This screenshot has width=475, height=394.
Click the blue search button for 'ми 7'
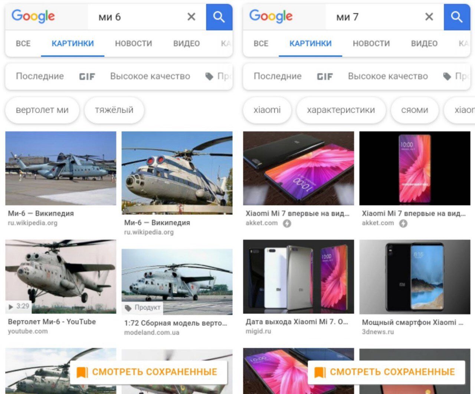coord(457,17)
